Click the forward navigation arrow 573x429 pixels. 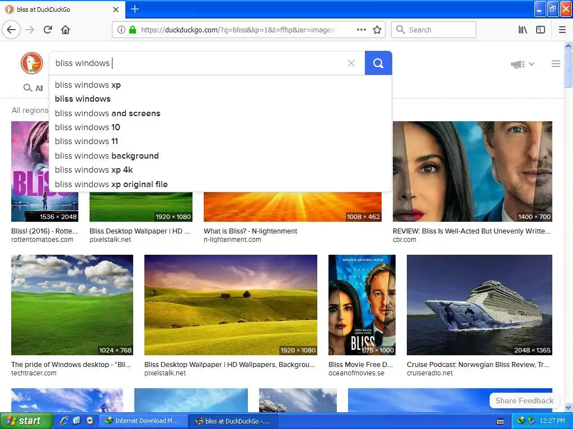coord(30,30)
